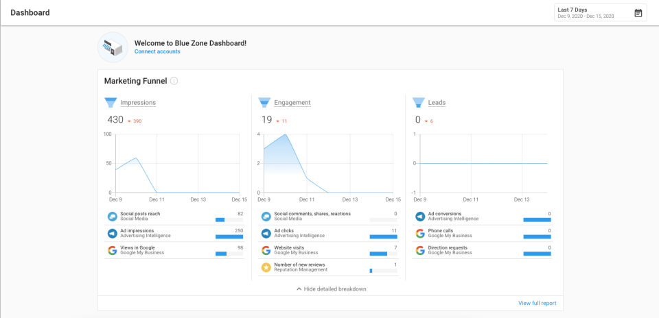Collapse with Hide detailed breakdown
Screen dimensions: 659x318
pos(331,289)
